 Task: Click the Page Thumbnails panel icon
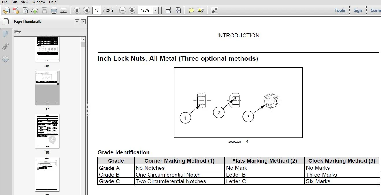pos(5,22)
